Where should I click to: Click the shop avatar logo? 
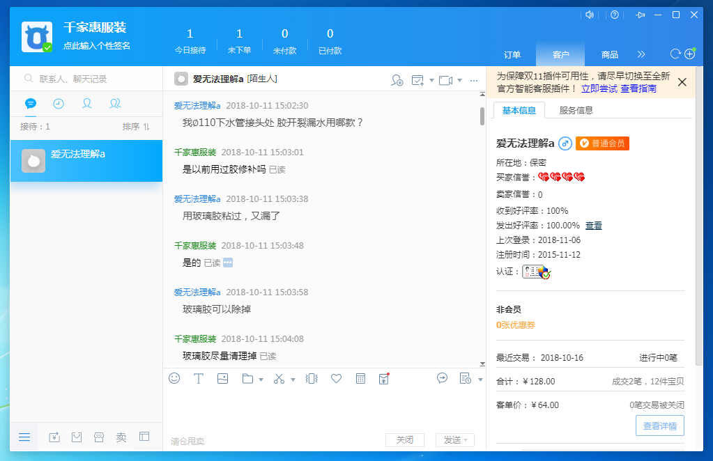(x=37, y=37)
